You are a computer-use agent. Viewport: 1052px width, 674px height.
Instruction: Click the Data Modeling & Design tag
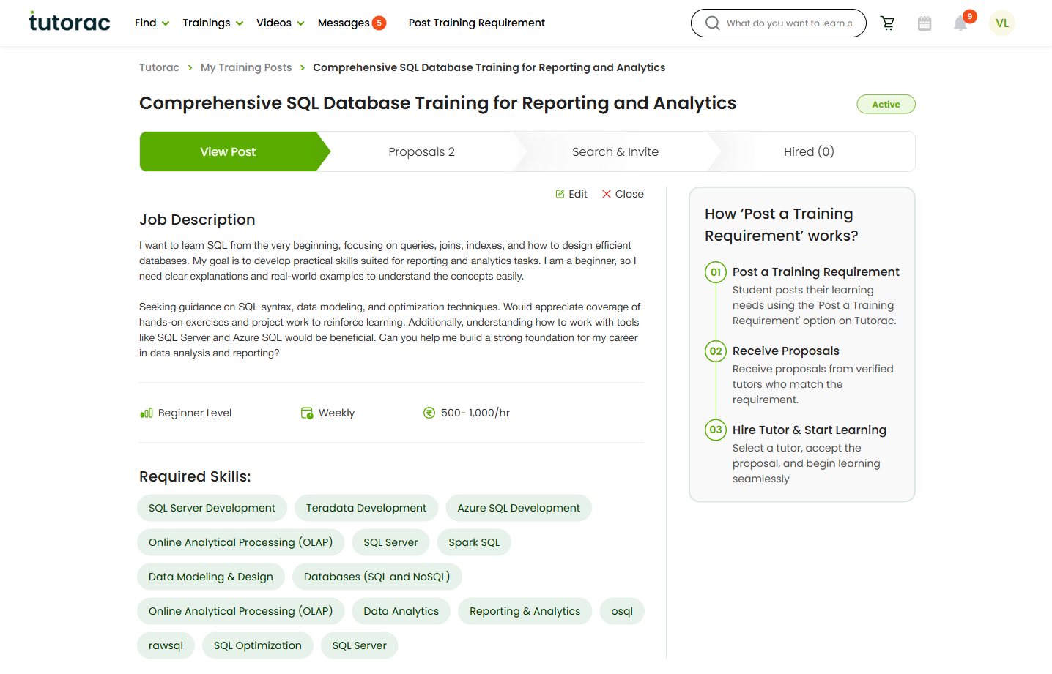tap(211, 577)
